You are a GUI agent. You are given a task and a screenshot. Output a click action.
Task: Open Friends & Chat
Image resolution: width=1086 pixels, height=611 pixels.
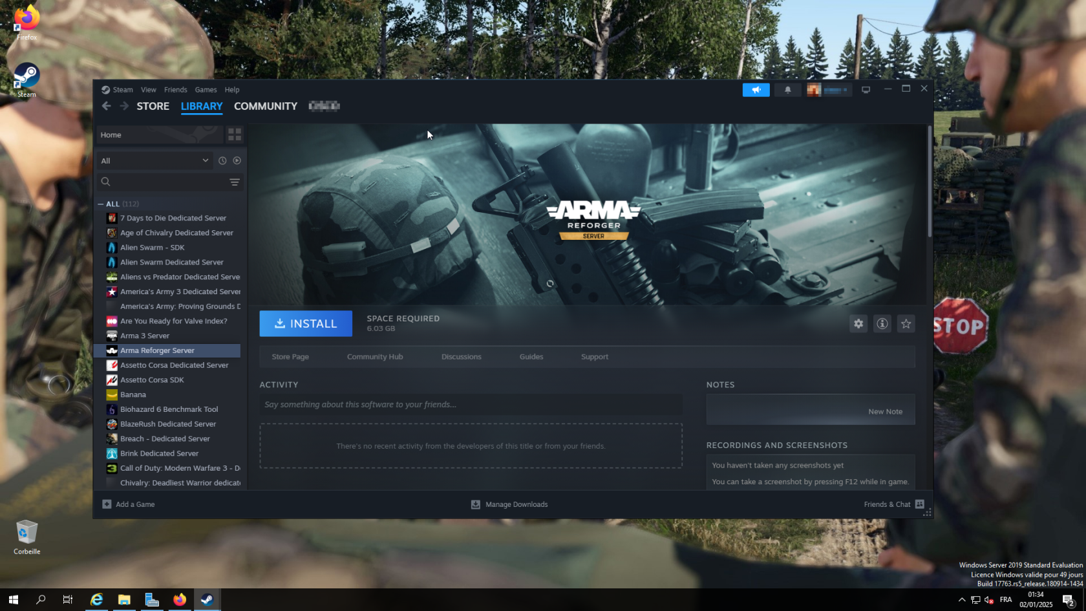tap(894, 504)
